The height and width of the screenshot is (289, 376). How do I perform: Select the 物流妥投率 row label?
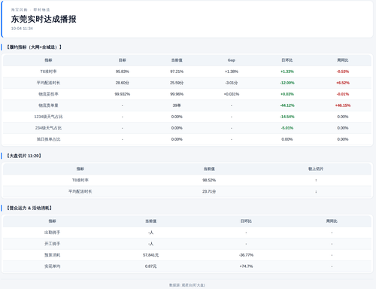48,94
